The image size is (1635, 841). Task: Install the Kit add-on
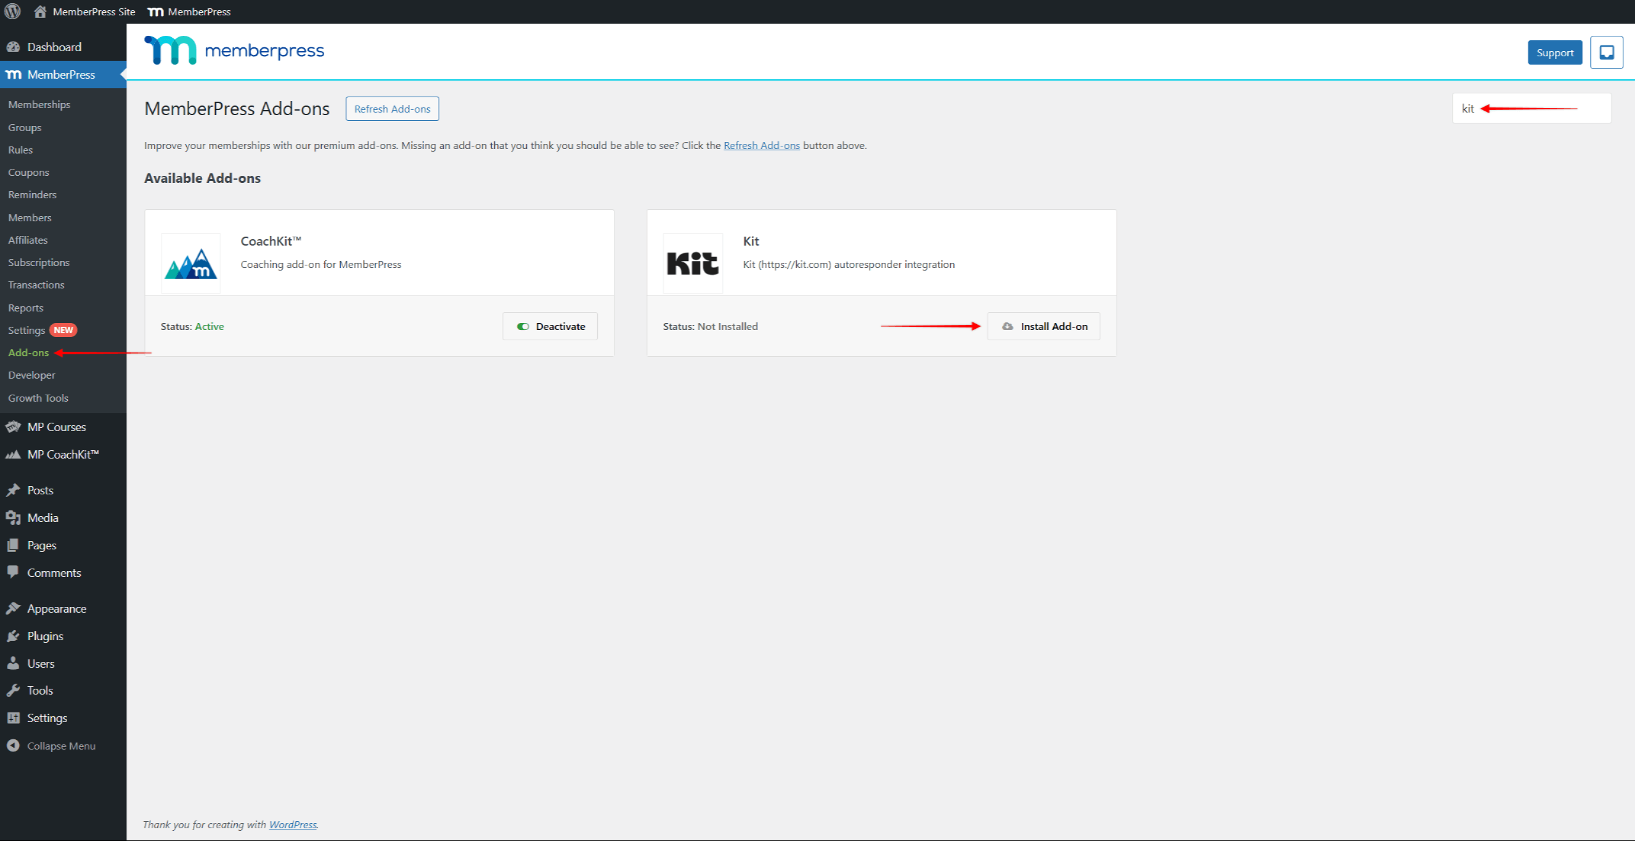click(1044, 326)
